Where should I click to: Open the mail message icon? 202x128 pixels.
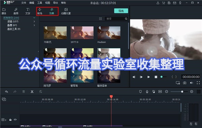tap(174, 3)
